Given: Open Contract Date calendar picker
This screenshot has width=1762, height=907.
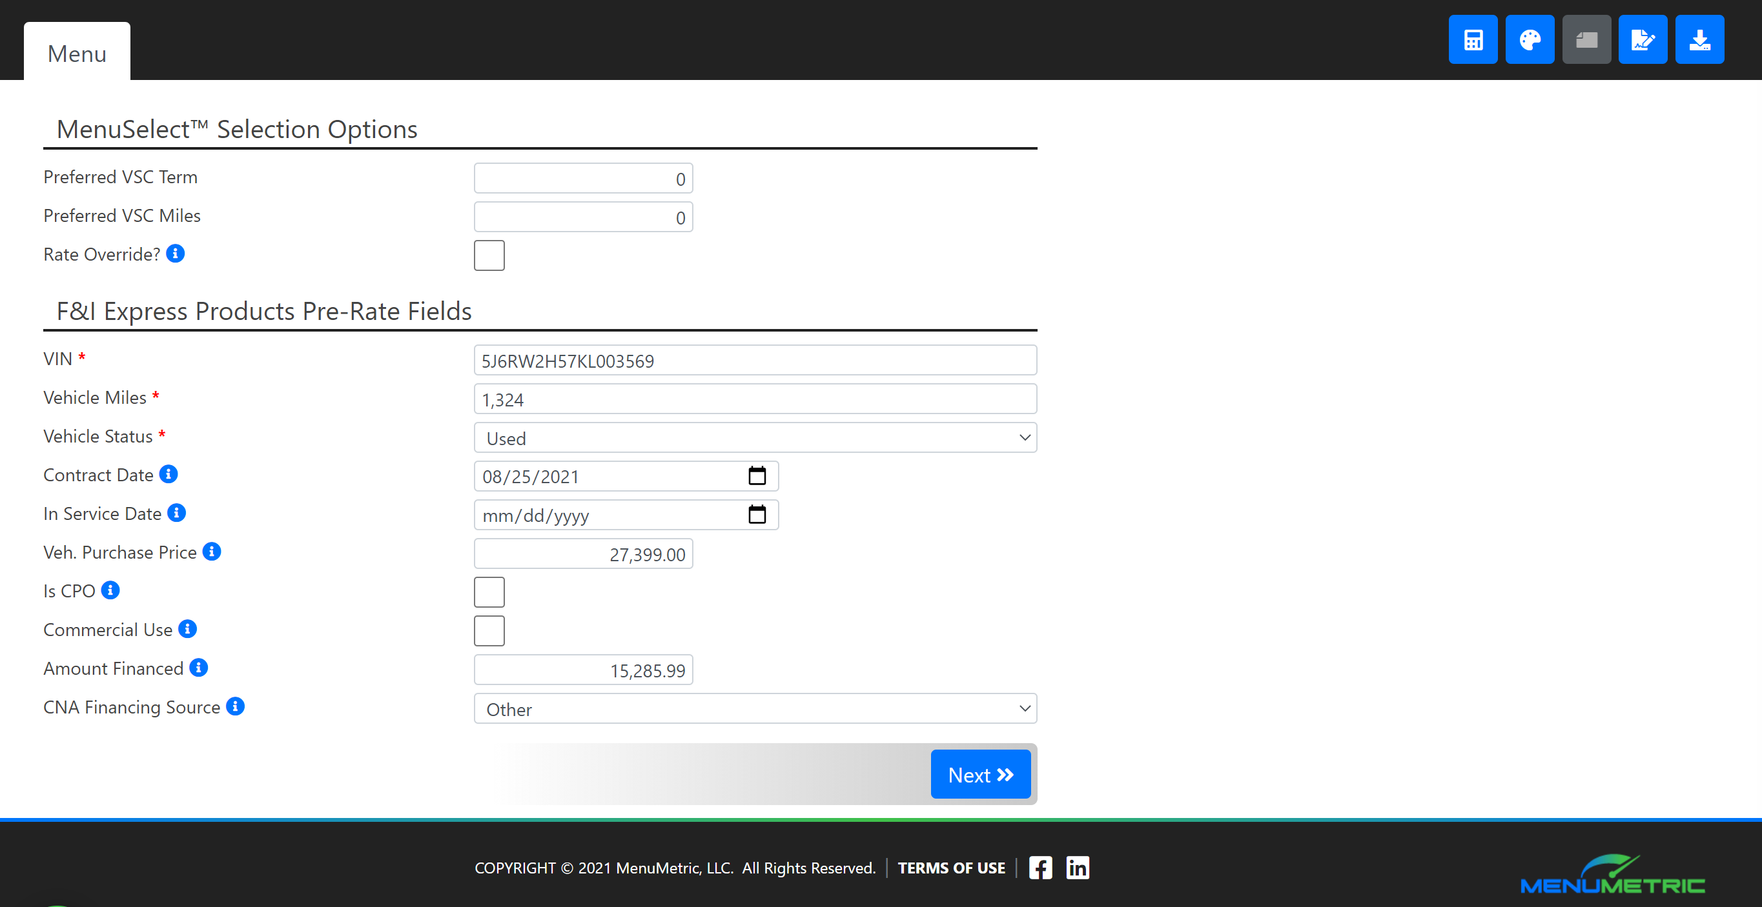Looking at the screenshot, I should tap(757, 475).
